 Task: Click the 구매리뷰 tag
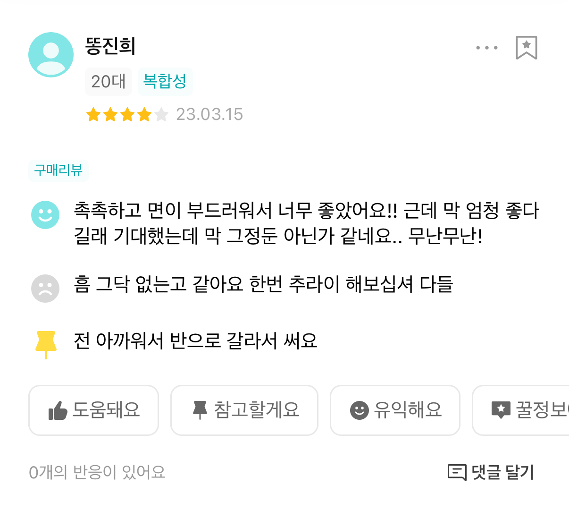pyautogui.click(x=59, y=170)
